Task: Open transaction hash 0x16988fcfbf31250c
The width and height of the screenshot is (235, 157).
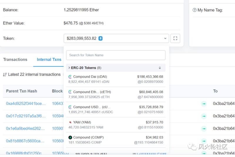Action: pyautogui.click(x=24, y=153)
